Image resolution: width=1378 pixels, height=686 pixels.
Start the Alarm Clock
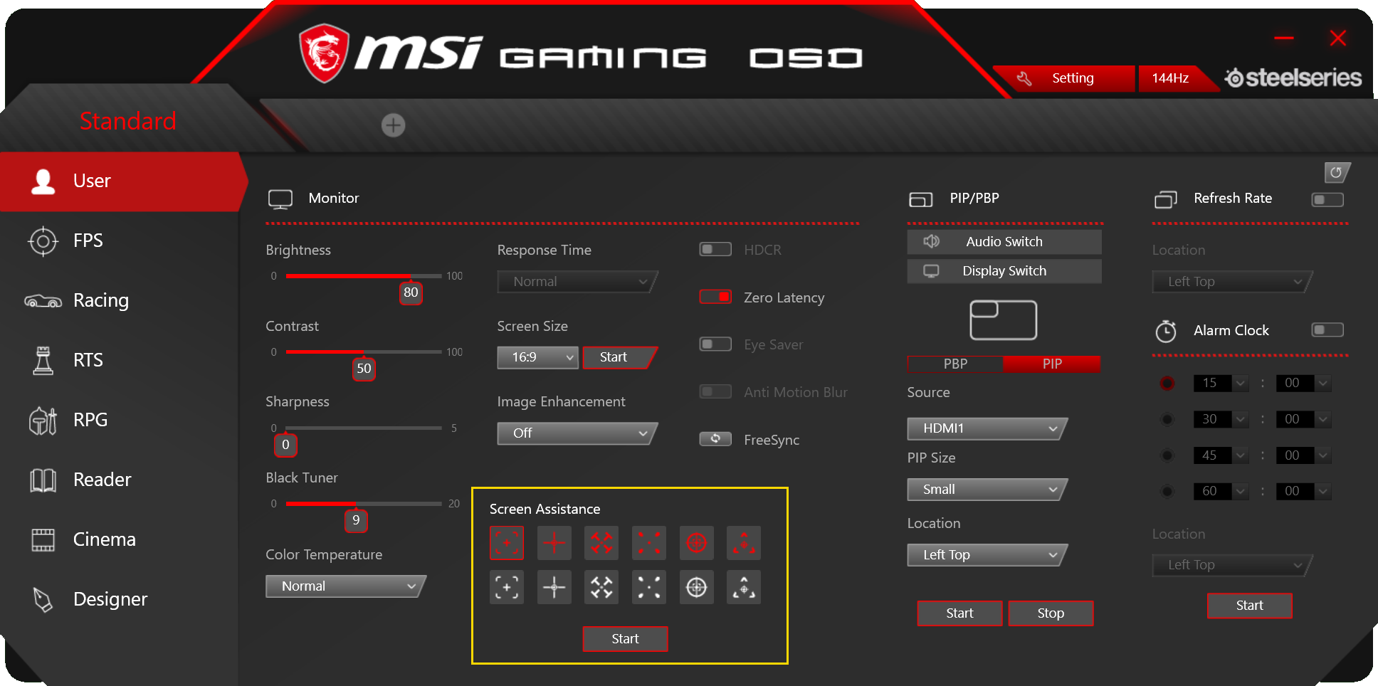pyautogui.click(x=1249, y=606)
